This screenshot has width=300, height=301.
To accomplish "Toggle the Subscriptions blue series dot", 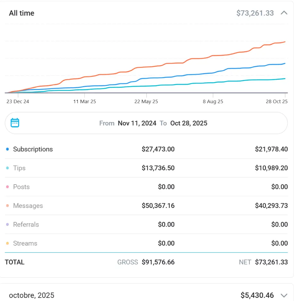I will click(7, 149).
